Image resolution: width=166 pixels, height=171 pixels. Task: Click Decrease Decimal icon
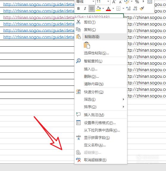point(135,9)
